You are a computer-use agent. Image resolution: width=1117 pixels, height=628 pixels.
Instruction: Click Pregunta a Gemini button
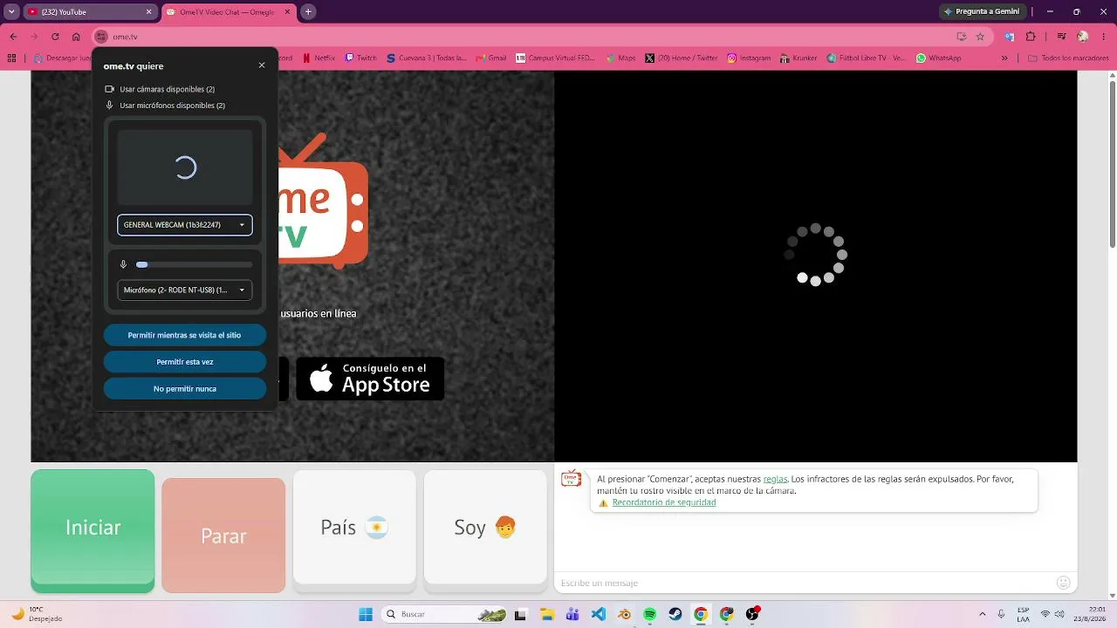click(x=981, y=12)
